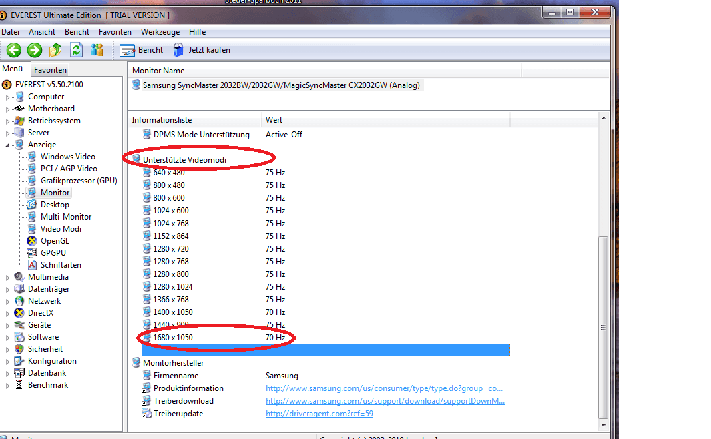Image resolution: width=711 pixels, height=439 pixels.
Task: Expand the Computer tree node
Action: [7, 97]
